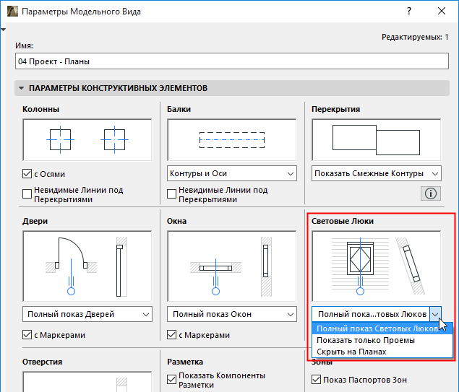Click the Перекрытия slab preview image
The height and width of the screenshot is (392, 459).
[x=377, y=140]
